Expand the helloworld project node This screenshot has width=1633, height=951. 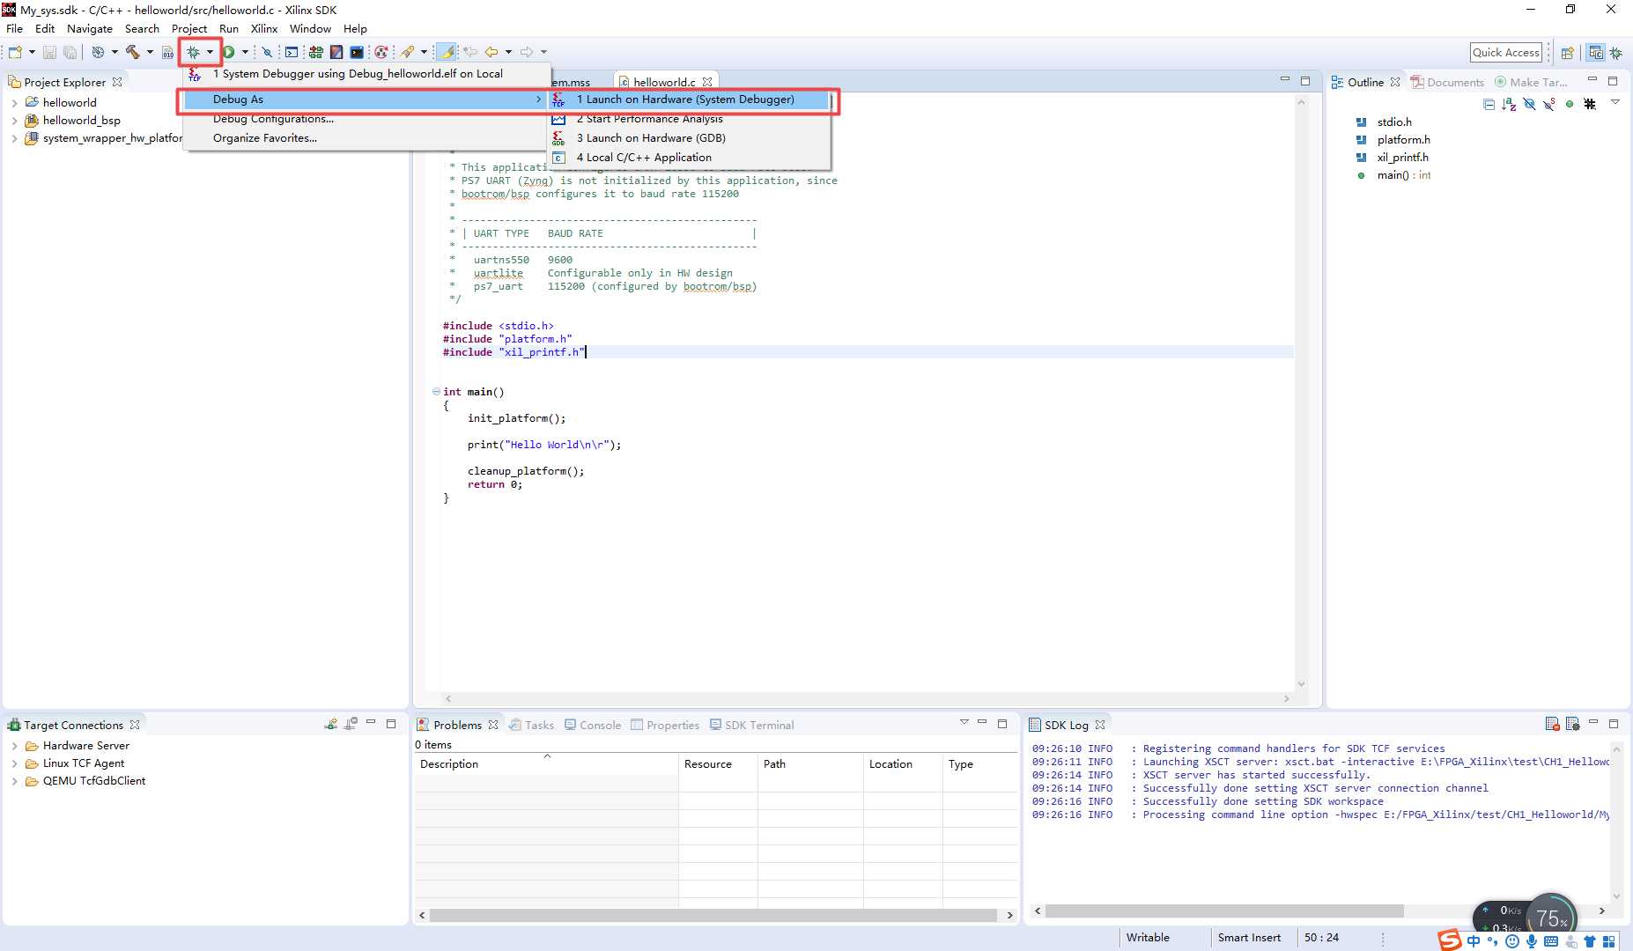coord(14,102)
